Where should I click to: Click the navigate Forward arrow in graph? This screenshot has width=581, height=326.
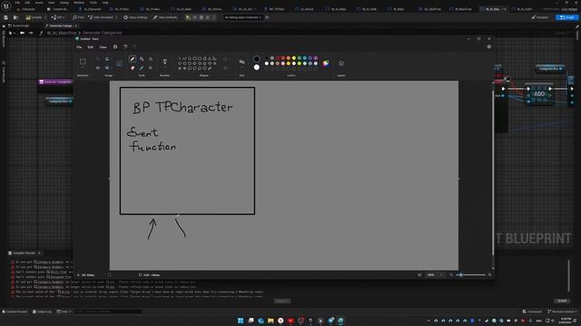tap(31, 33)
